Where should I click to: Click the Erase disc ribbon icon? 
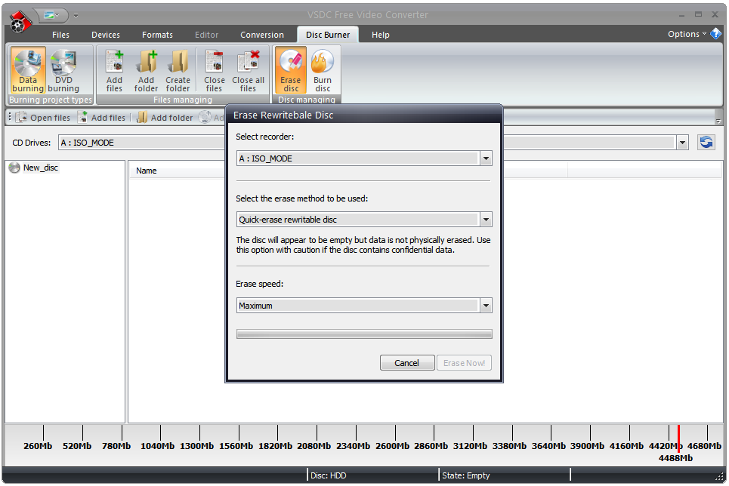[291, 70]
